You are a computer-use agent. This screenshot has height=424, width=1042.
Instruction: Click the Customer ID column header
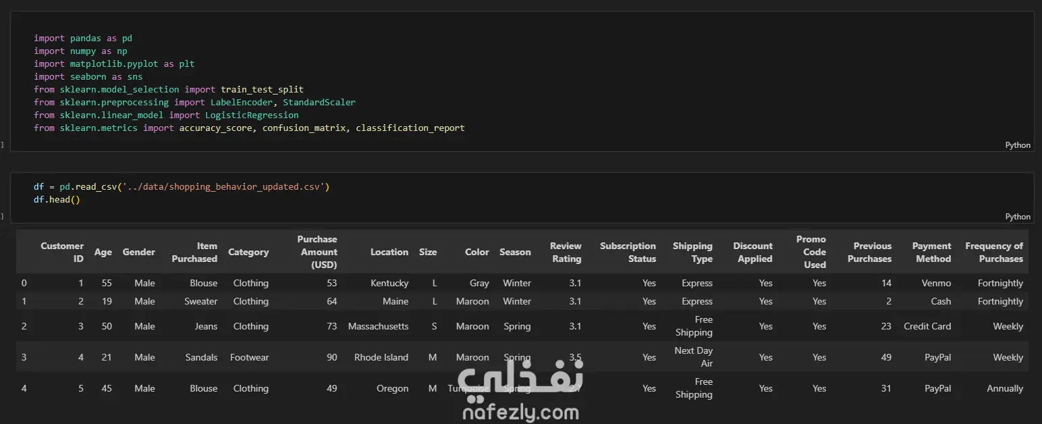tap(62, 252)
